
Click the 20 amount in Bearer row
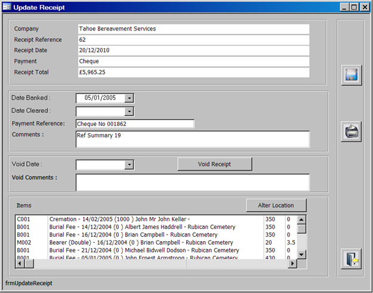[269, 243]
